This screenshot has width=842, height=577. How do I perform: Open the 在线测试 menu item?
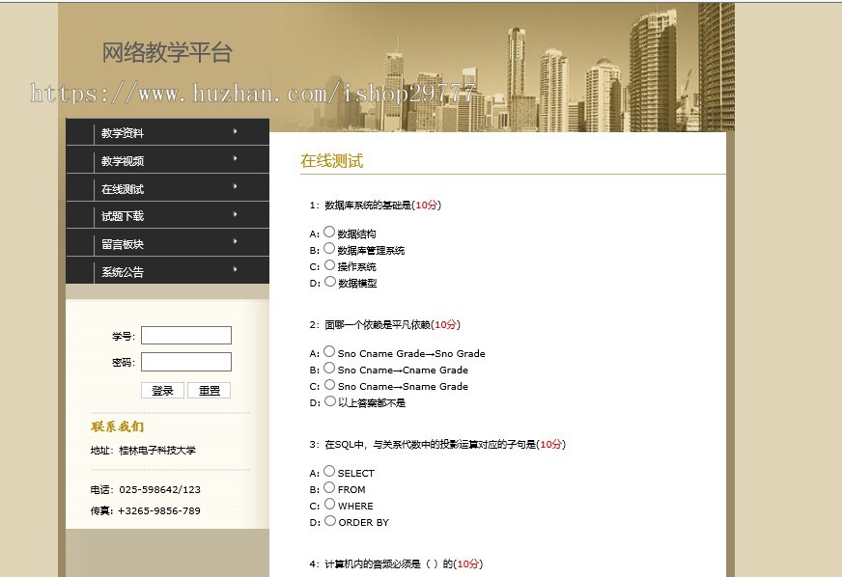[x=124, y=187]
